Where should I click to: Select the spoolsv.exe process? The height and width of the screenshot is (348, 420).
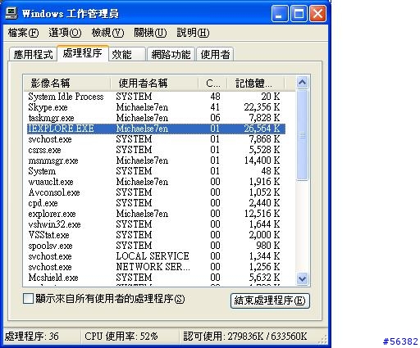click(156, 246)
